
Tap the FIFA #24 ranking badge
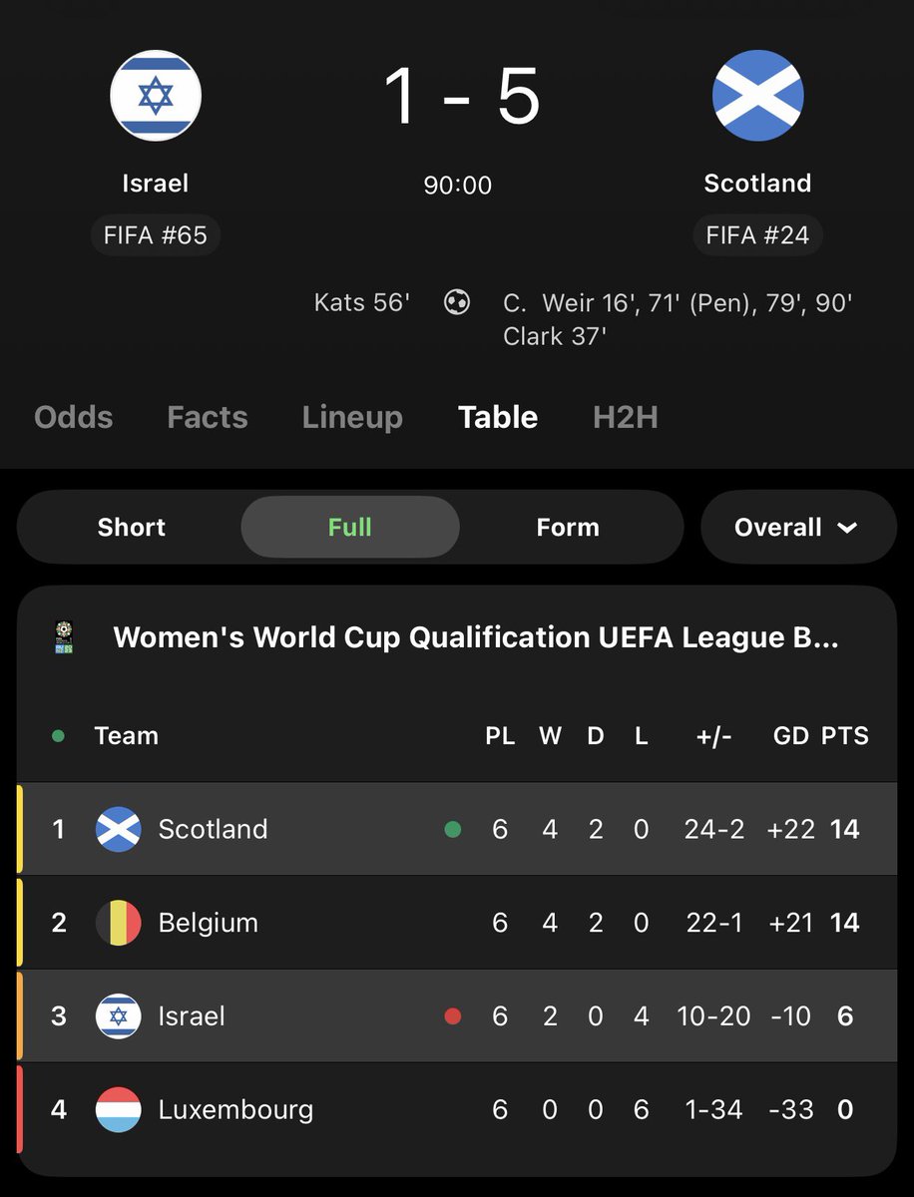pos(758,236)
